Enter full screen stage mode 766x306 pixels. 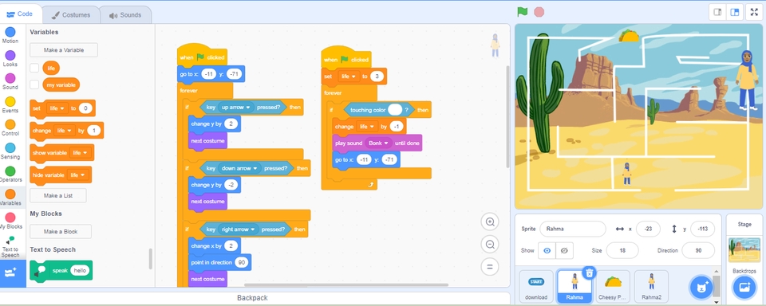tap(755, 13)
